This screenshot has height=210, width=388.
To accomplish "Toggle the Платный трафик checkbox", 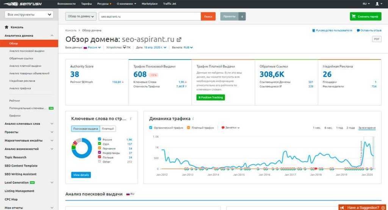I will [x=188, y=128].
